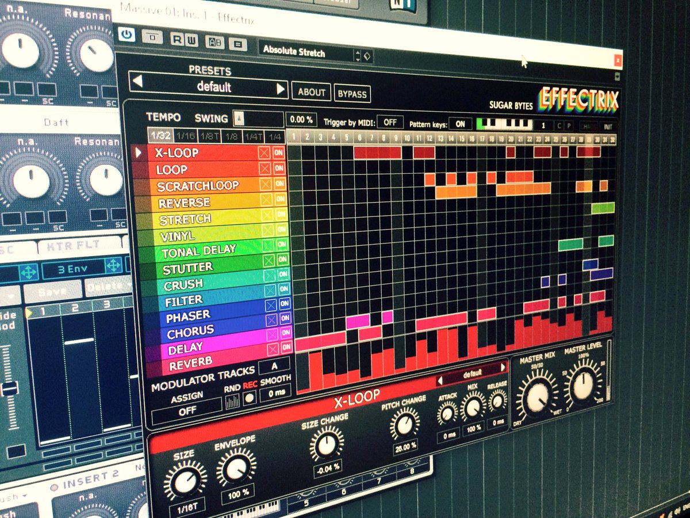690x518 pixels.
Task: Click the preset up/down stepper arrows
Action: [358, 55]
